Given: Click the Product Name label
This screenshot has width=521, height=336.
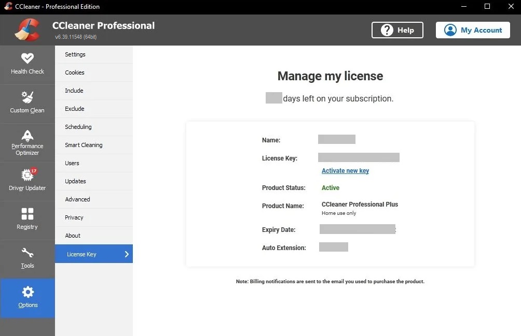Looking at the screenshot, I should pyautogui.click(x=283, y=206).
